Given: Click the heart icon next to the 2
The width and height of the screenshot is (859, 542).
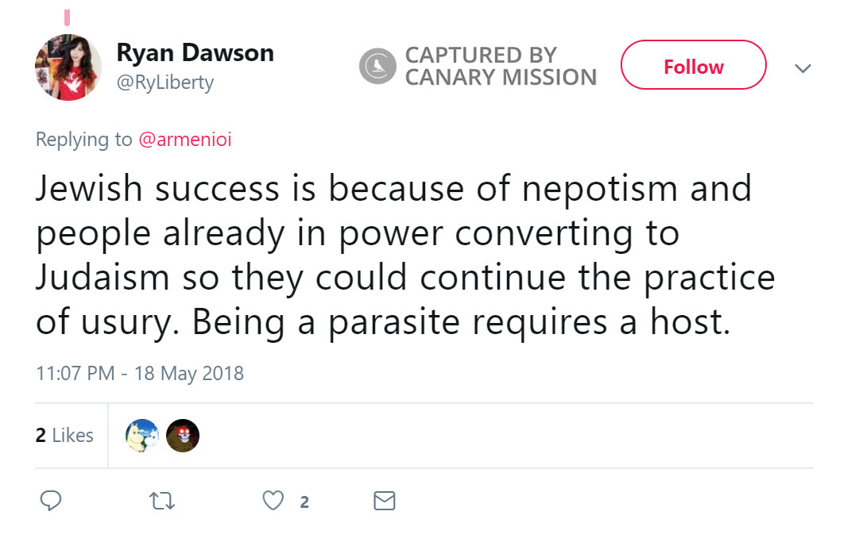Looking at the screenshot, I should (x=273, y=501).
